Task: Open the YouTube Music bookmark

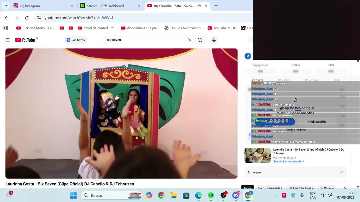Action: (x=222, y=28)
